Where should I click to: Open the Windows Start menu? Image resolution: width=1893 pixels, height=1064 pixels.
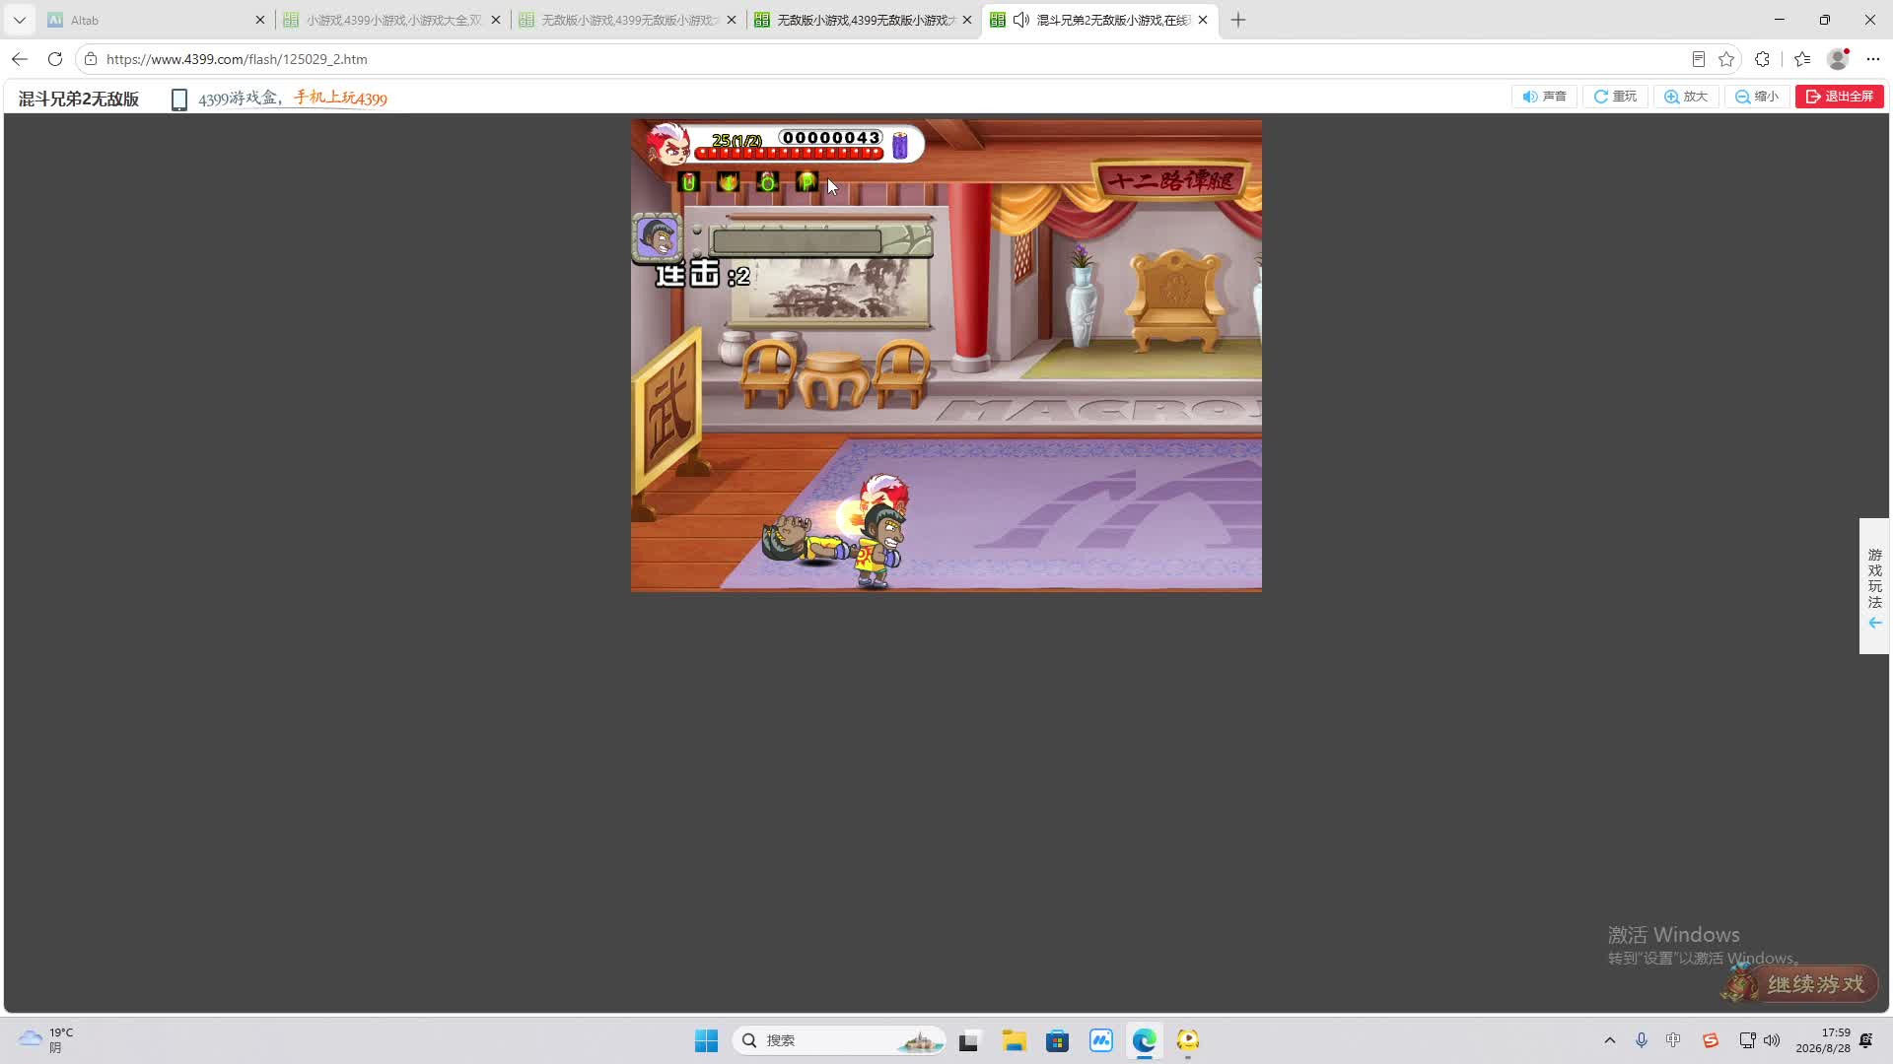(706, 1040)
